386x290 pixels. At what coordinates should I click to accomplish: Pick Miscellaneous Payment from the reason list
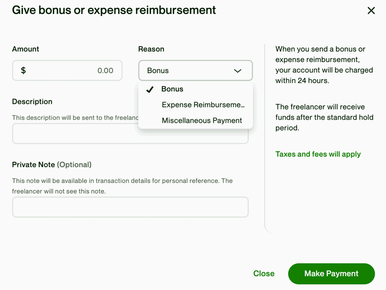tap(202, 121)
